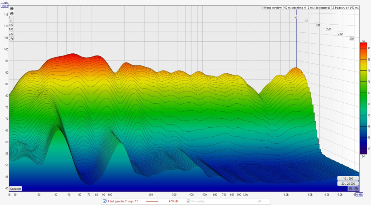
Task: Edit the SPL axis top limit field 118,9
Action: coord(4,6)
